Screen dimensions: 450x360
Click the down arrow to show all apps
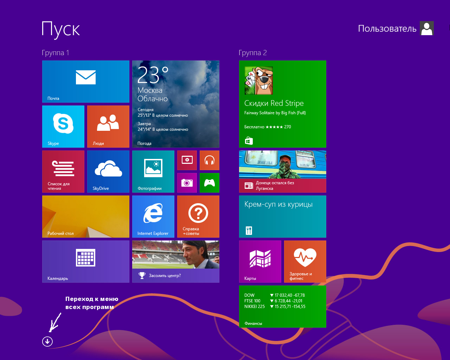[x=47, y=341]
